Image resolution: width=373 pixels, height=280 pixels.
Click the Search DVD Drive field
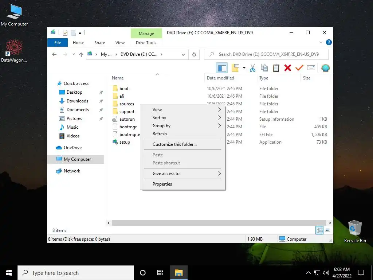pos(266,54)
